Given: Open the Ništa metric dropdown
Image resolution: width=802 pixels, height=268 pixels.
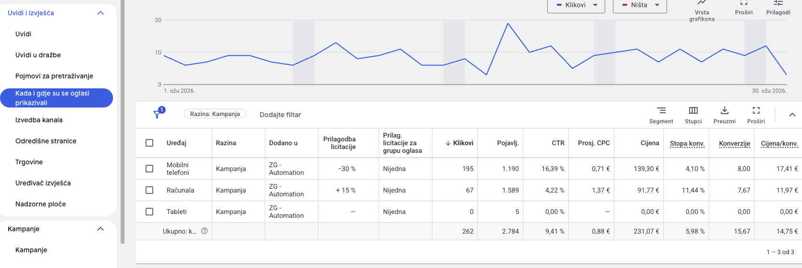Looking at the screenshot, I should 639,5.
